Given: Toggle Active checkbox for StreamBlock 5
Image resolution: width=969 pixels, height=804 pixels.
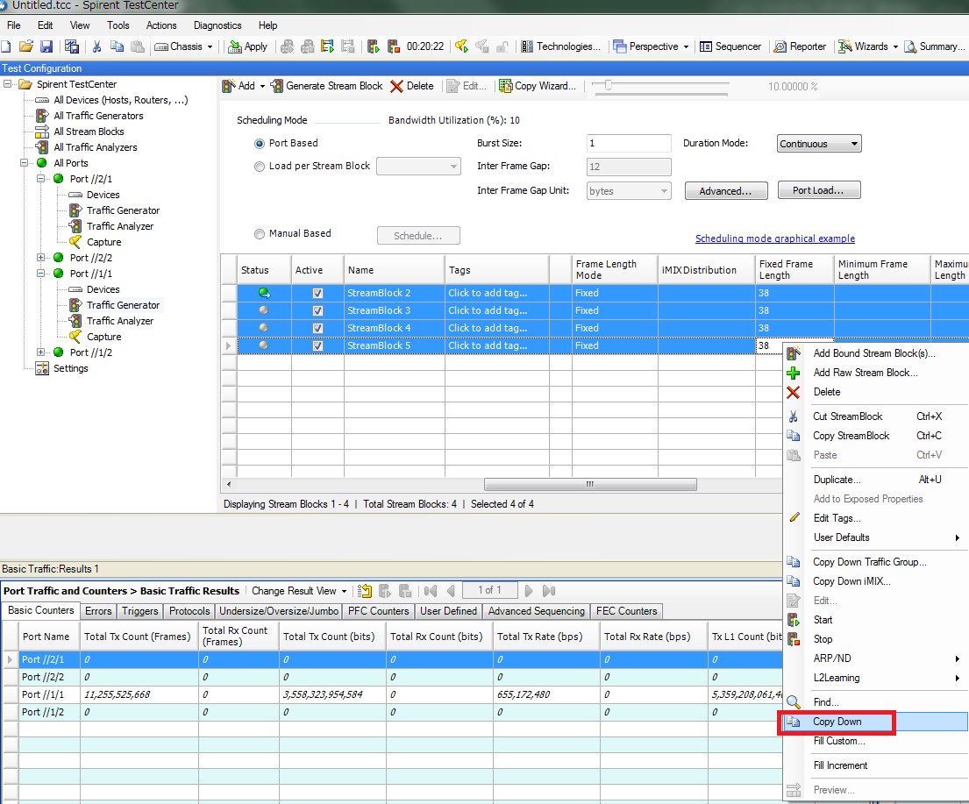Looking at the screenshot, I should [x=317, y=345].
